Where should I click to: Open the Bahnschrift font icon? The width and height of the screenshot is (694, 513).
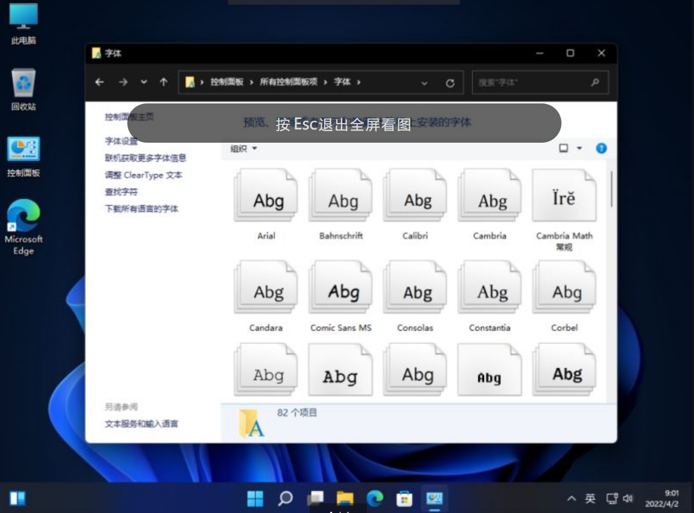click(340, 195)
